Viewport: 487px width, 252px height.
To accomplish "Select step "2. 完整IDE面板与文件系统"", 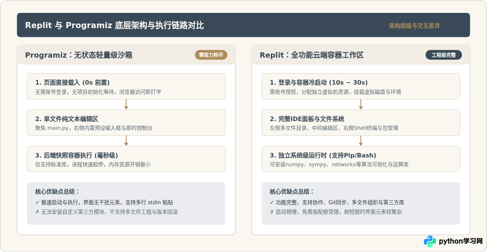I will pyautogui.click(x=361, y=123).
